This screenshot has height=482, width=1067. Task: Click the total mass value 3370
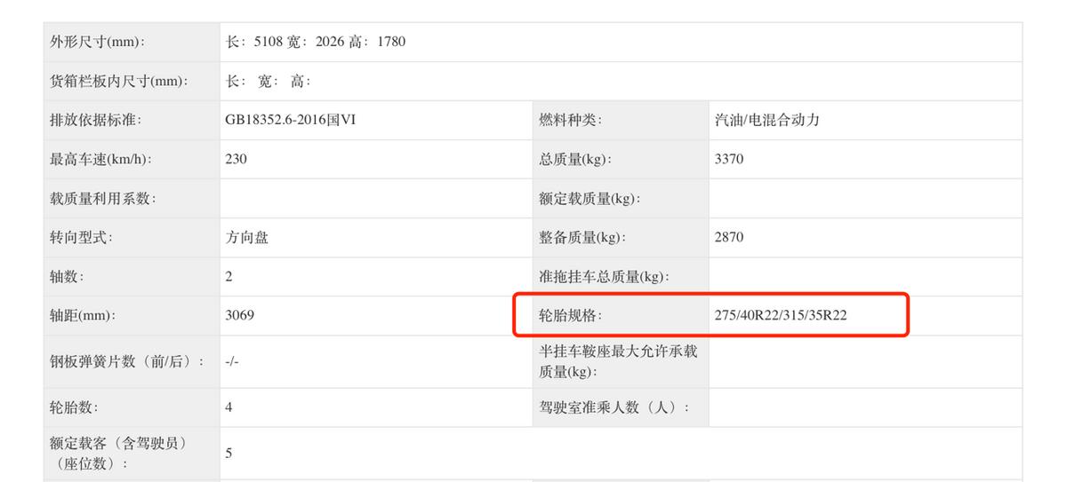click(729, 160)
